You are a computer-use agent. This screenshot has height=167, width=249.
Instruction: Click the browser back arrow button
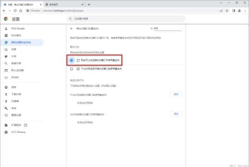tap(4, 11)
